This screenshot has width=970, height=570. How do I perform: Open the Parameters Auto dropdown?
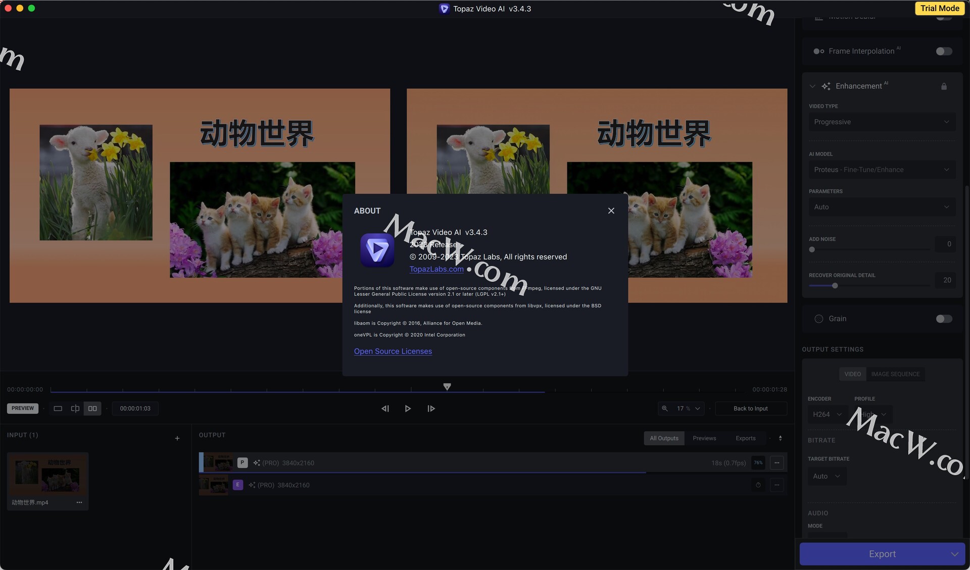(x=882, y=207)
